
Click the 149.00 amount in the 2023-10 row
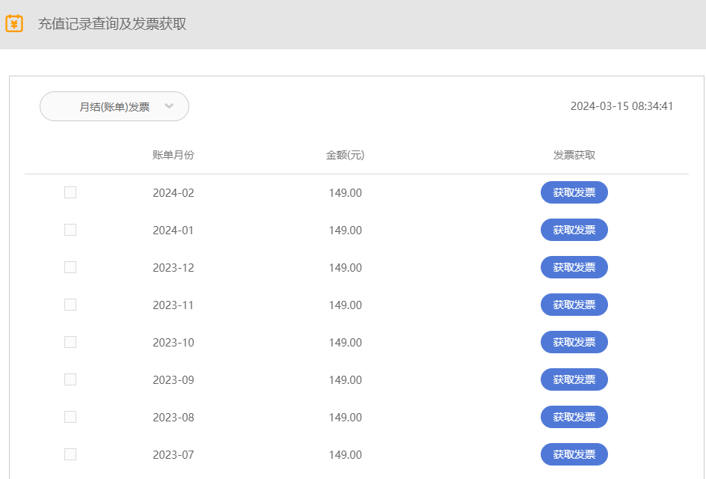(x=346, y=343)
